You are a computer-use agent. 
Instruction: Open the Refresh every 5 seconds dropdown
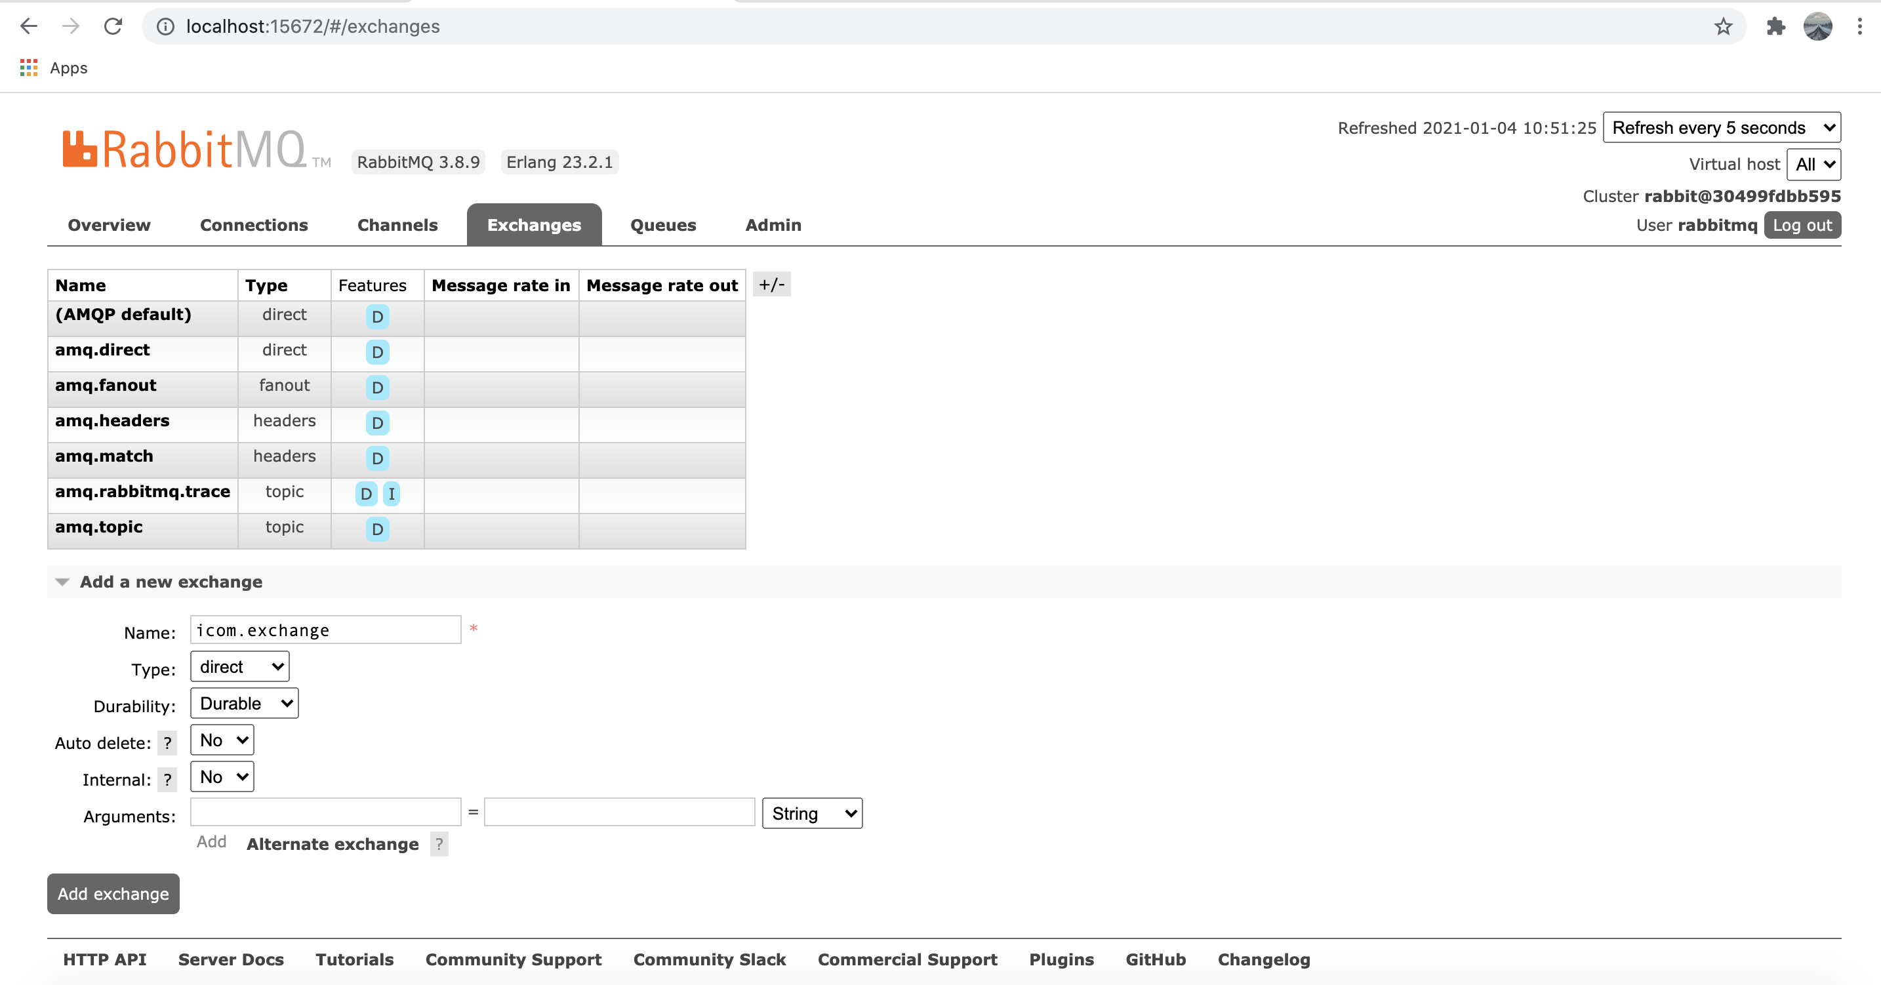click(x=1721, y=127)
